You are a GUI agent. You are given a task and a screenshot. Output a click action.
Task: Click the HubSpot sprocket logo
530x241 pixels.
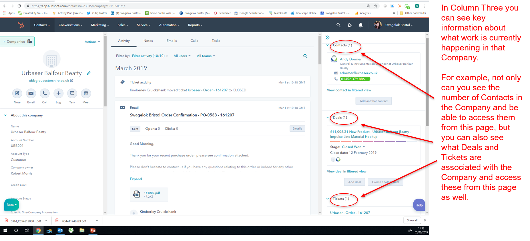point(21,25)
